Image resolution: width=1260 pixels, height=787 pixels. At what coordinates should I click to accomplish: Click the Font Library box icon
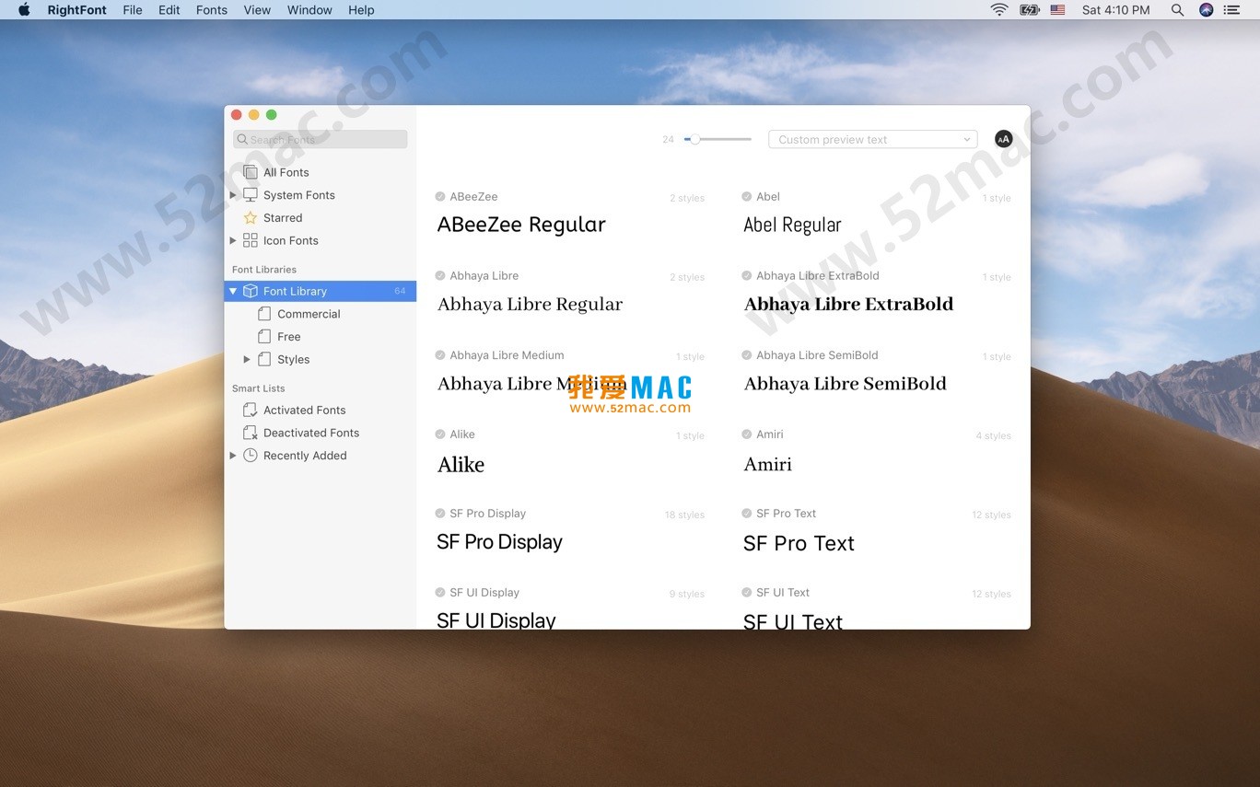[x=250, y=291]
